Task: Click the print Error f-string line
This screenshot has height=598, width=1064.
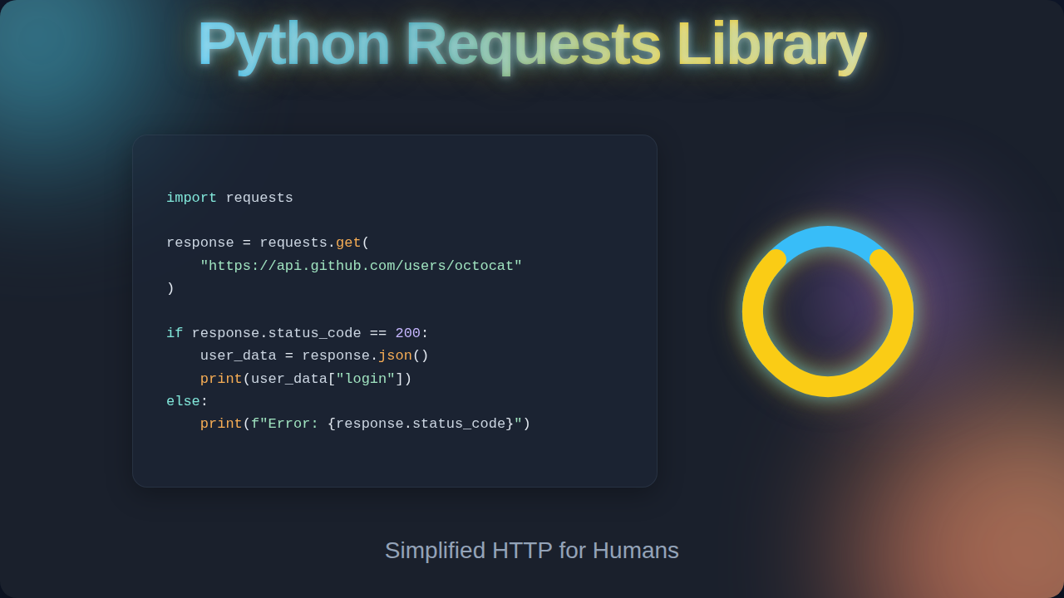Action: [x=365, y=424]
